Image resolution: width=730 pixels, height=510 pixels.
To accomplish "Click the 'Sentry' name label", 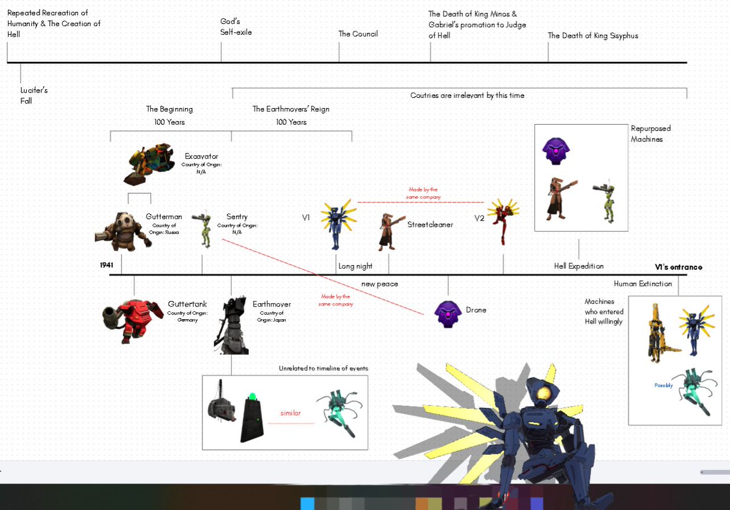I will (237, 217).
